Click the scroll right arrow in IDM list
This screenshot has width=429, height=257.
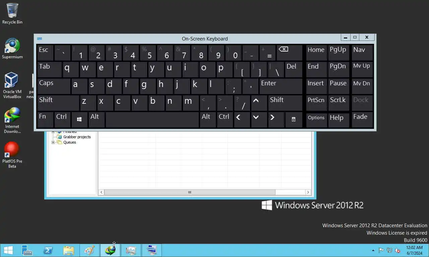click(308, 192)
